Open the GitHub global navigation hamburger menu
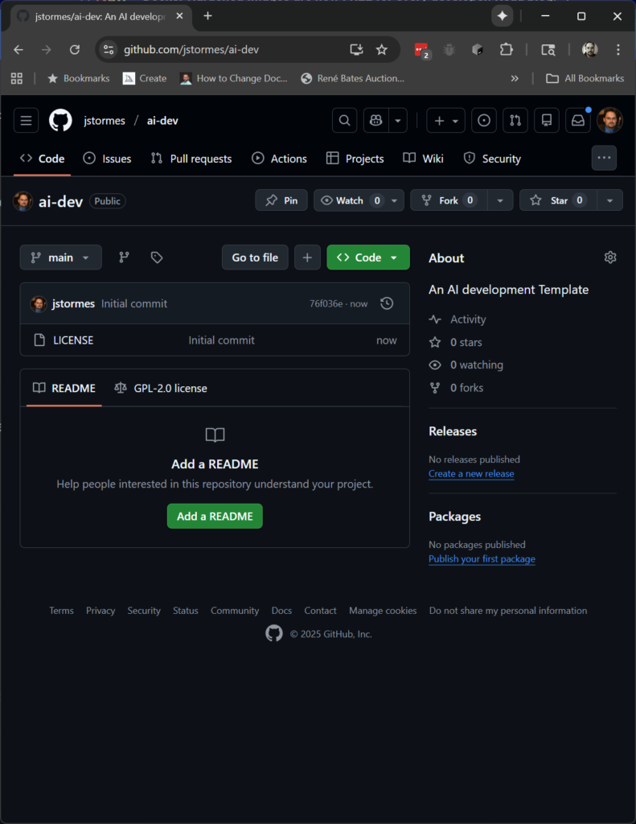The height and width of the screenshot is (824, 636). [x=27, y=121]
